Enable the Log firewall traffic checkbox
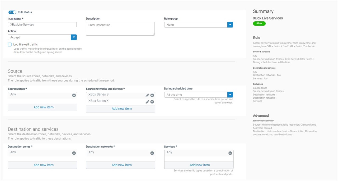The width and height of the screenshot is (338, 181). 10,45
